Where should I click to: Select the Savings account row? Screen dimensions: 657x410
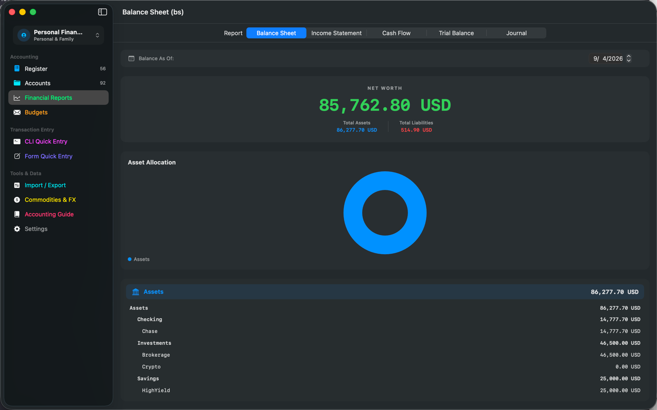coord(385,379)
